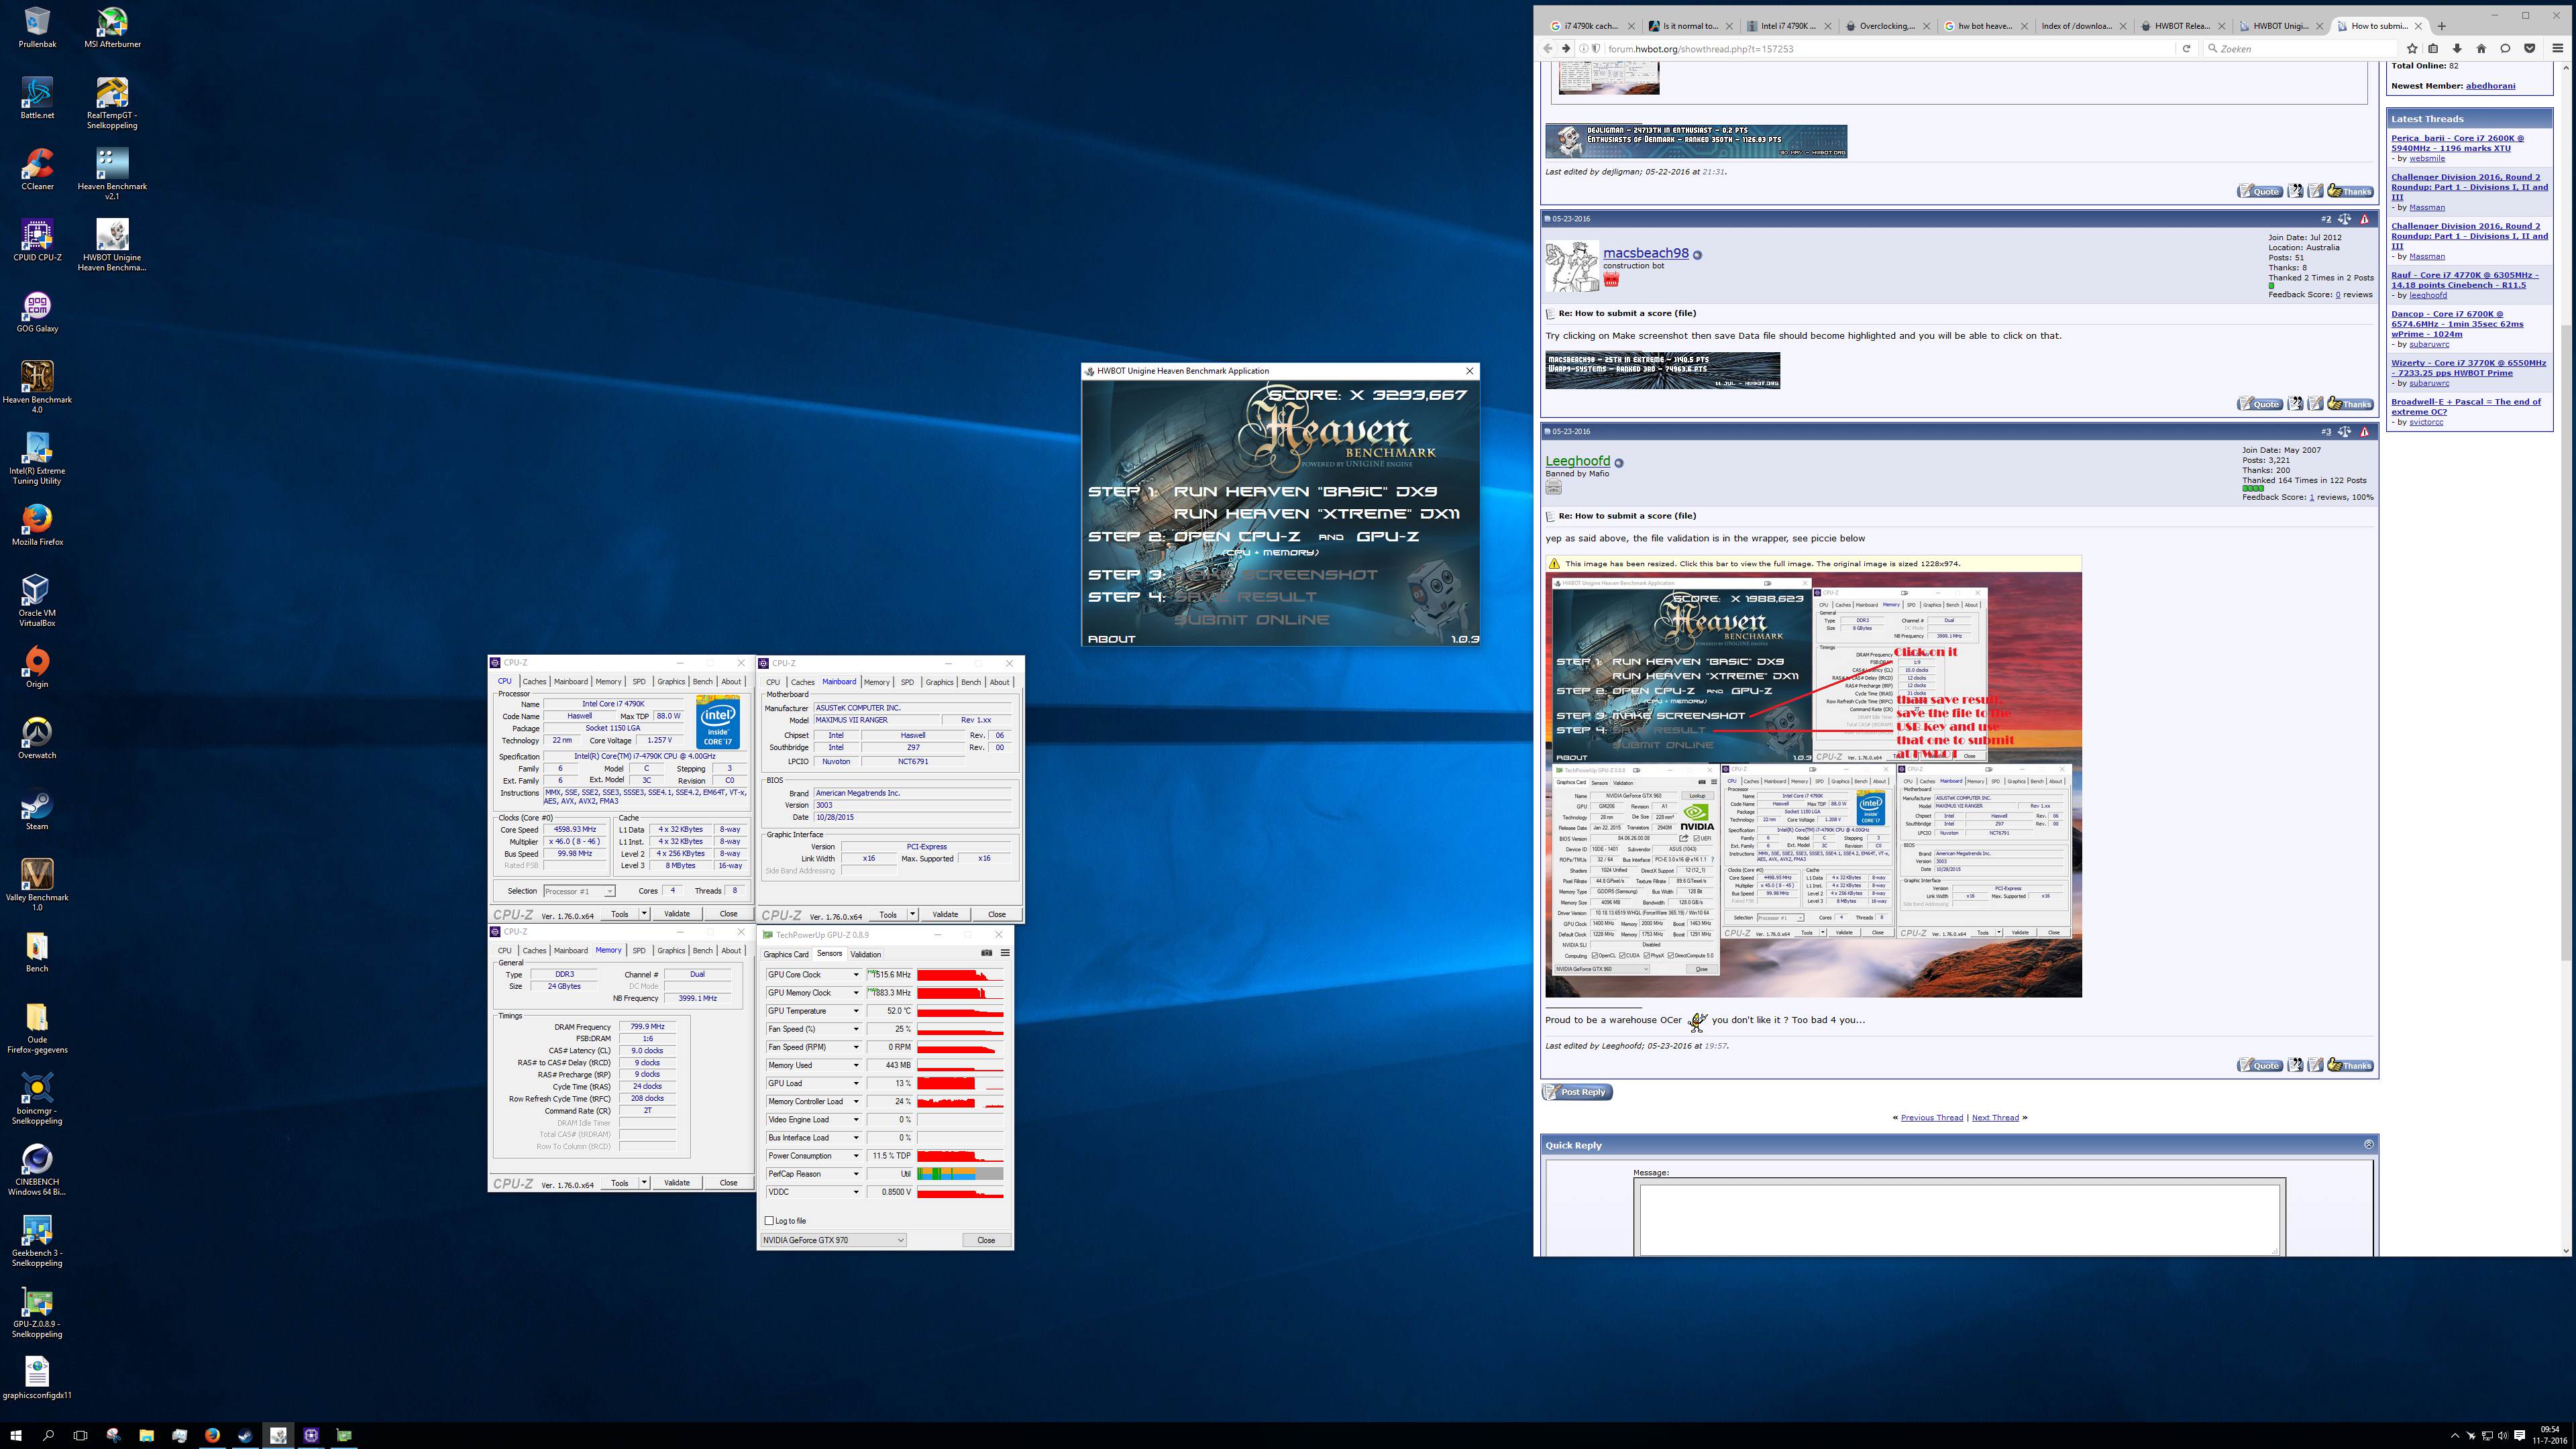This screenshot has height=1449, width=2576.
Task: Select the Overwatch desktop icon
Action: [37, 739]
